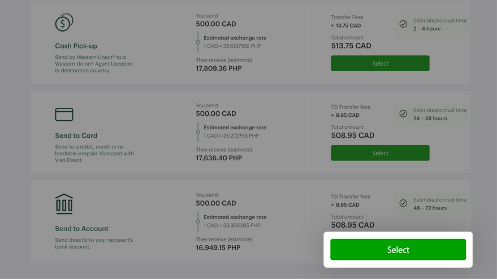Select the Cash Pick-up transfer option
Viewport: 497px width, 279px height.
pyautogui.click(x=380, y=63)
